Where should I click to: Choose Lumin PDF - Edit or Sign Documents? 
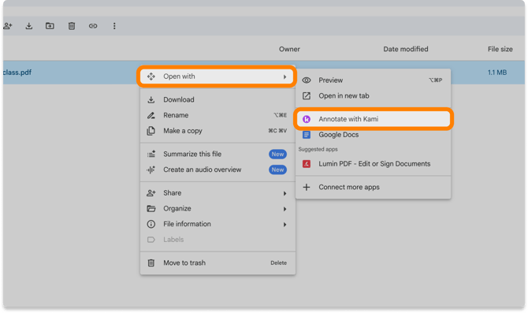pos(373,164)
